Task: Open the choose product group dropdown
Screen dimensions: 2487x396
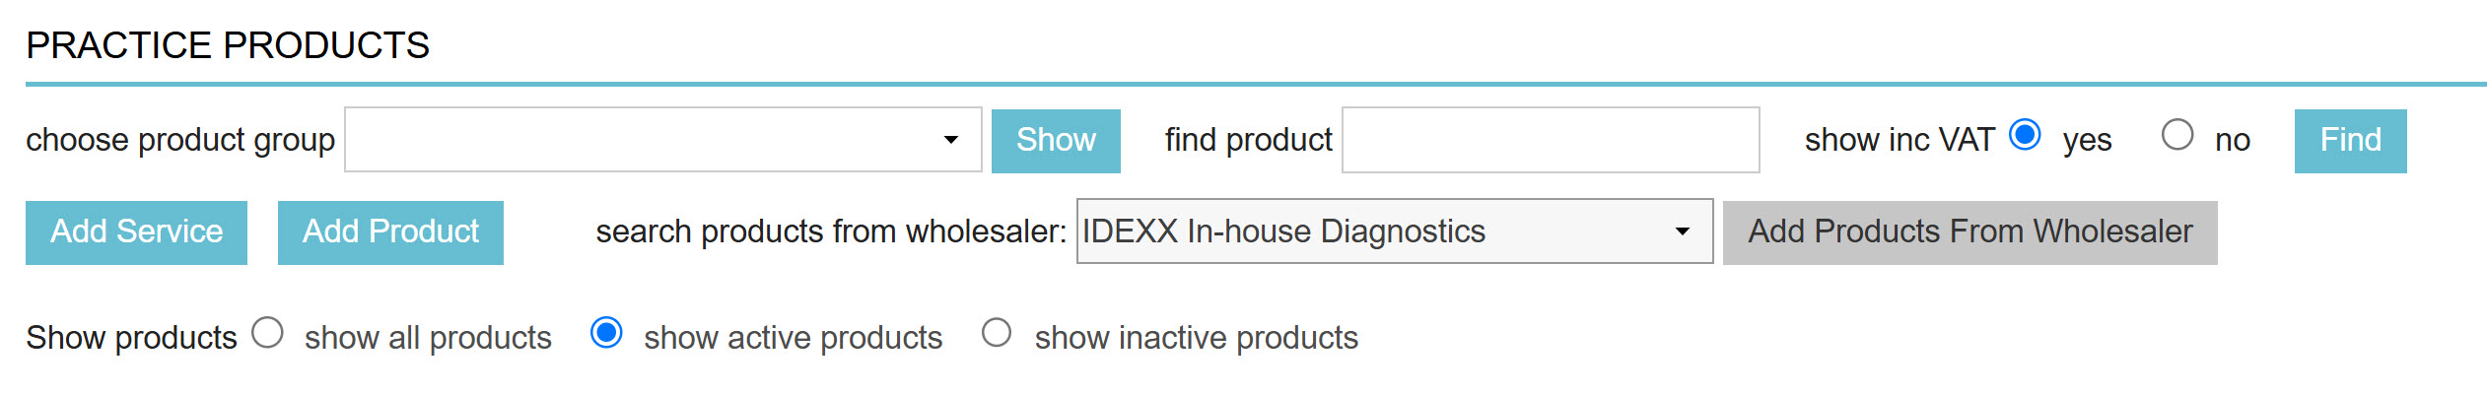Action: click(662, 140)
